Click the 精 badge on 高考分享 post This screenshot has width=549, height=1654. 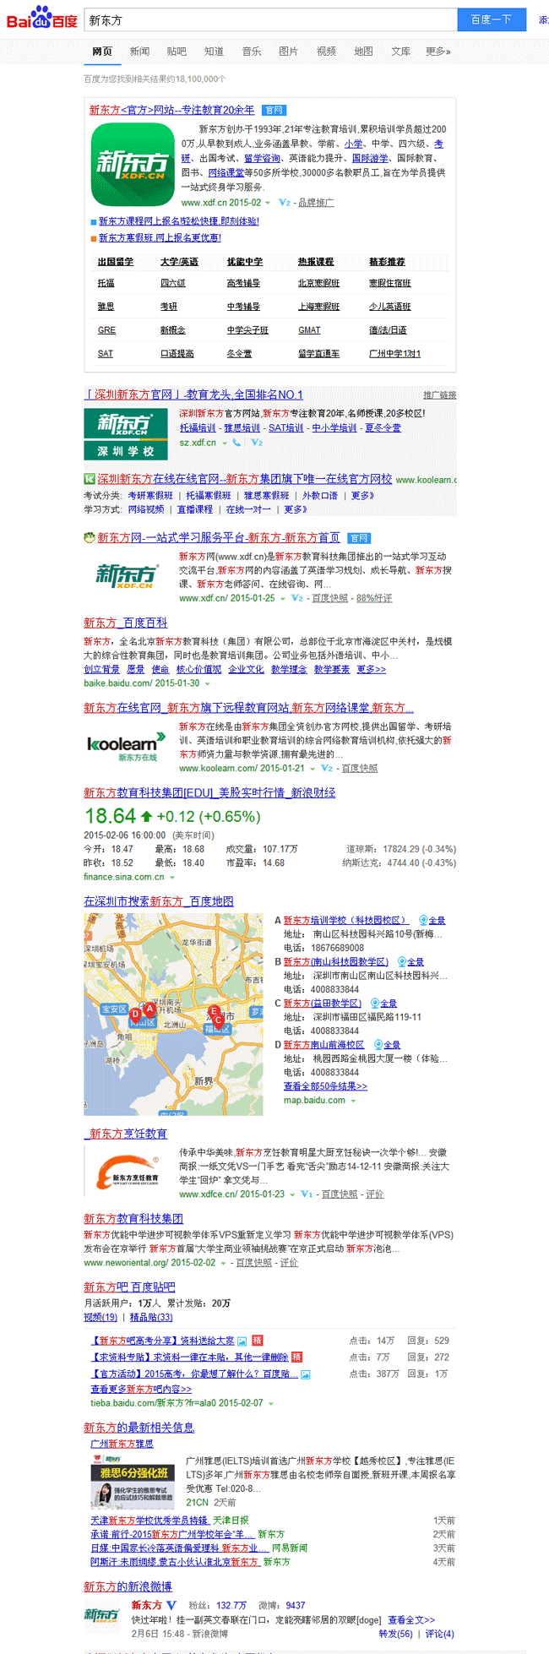258,1340
